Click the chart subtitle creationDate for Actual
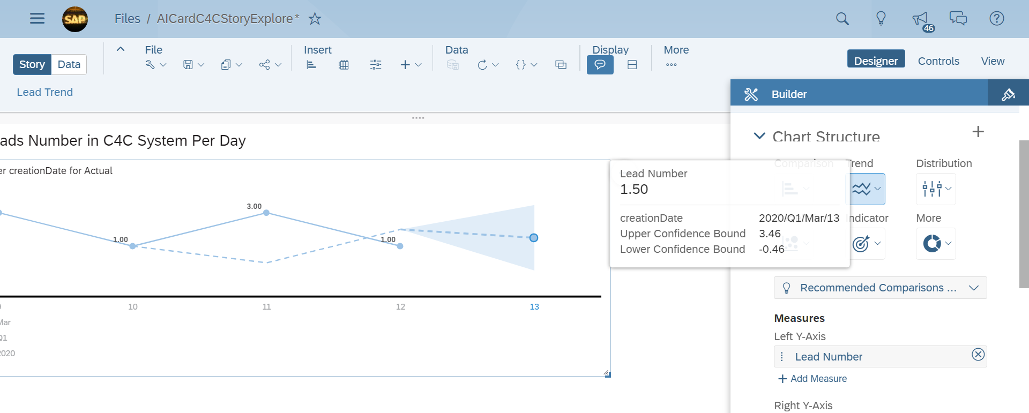The height and width of the screenshot is (413, 1029). (56, 171)
